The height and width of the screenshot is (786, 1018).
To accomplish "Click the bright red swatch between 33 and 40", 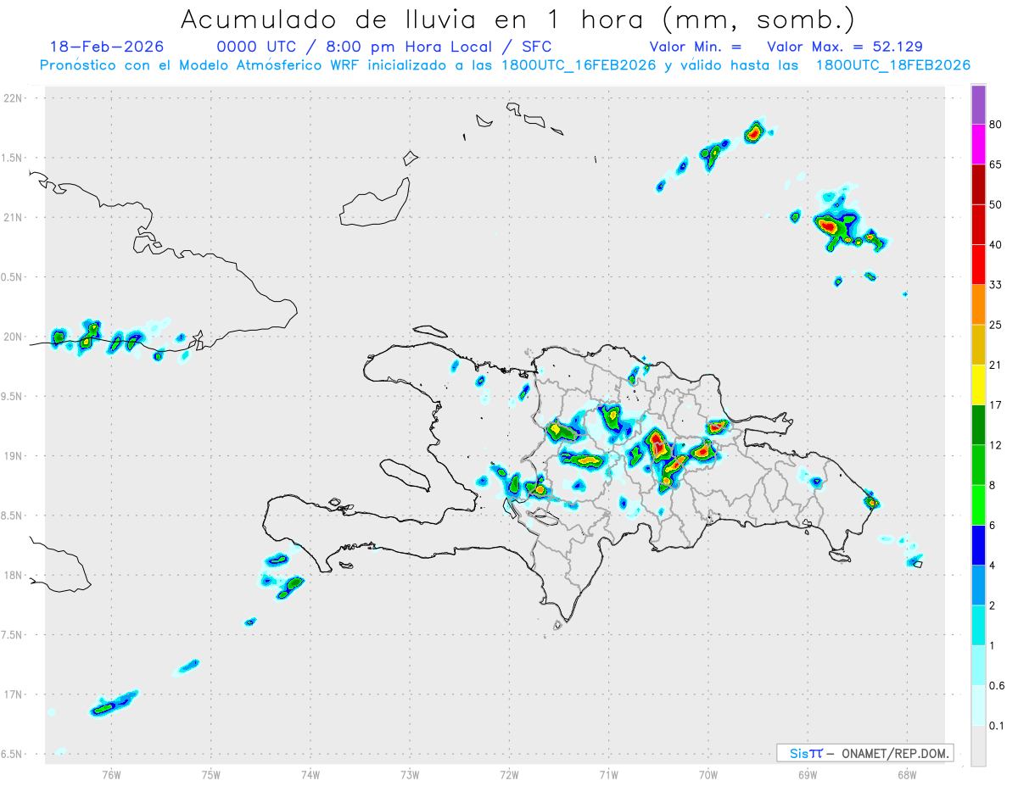I will coord(978,265).
